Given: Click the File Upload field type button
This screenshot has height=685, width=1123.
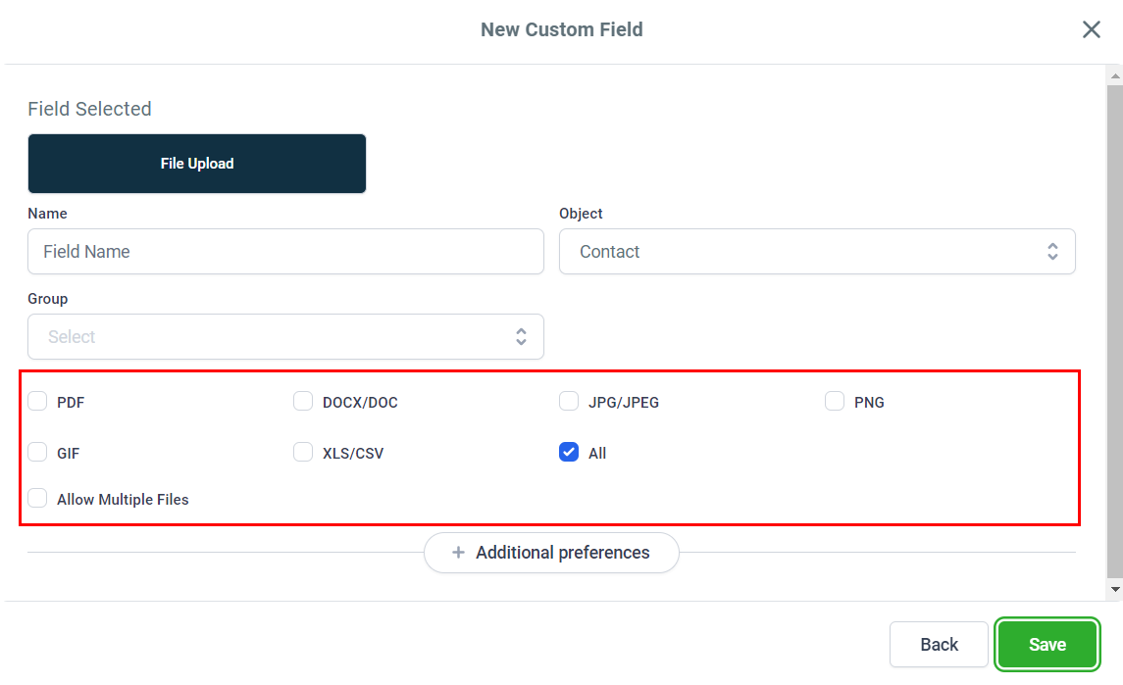Looking at the screenshot, I should coord(197,164).
